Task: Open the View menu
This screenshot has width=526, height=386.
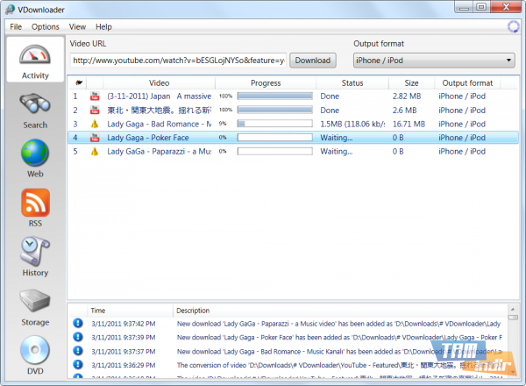Action: pyautogui.click(x=77, y=27)
